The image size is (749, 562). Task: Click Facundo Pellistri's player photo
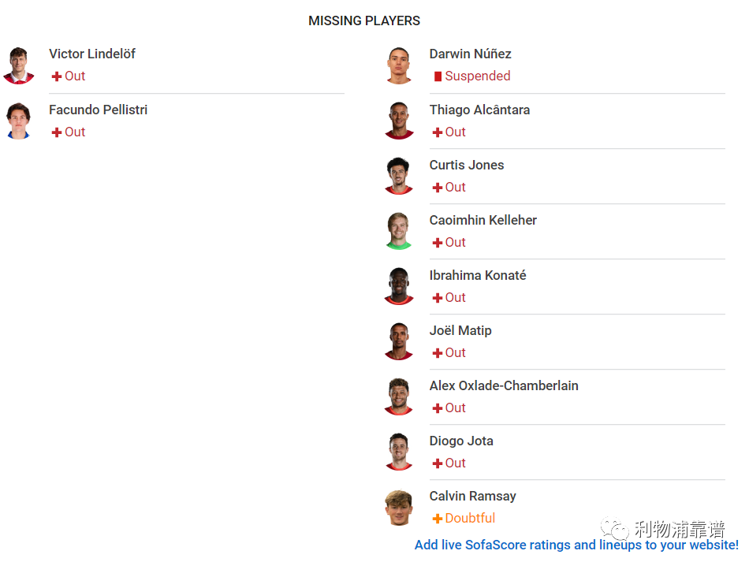[19, 121]
